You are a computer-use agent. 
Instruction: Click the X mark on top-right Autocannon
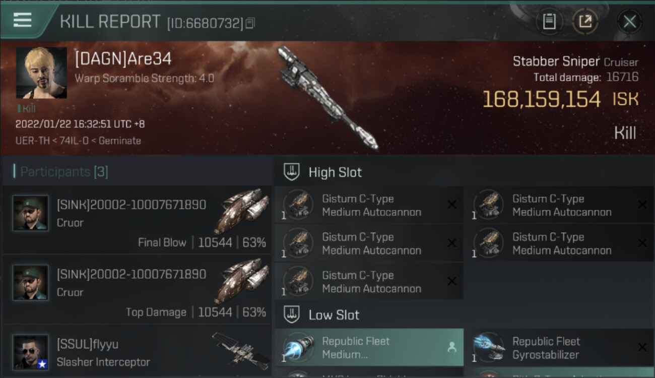pyautogui.click(x=642, y=205)
